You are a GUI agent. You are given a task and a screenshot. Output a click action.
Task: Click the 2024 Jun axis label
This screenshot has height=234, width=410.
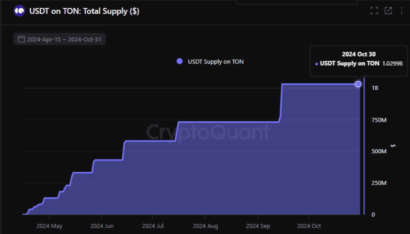pos(102,226)
